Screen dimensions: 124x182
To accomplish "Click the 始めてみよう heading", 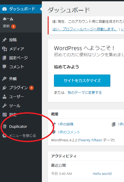I will click(66, 67).
